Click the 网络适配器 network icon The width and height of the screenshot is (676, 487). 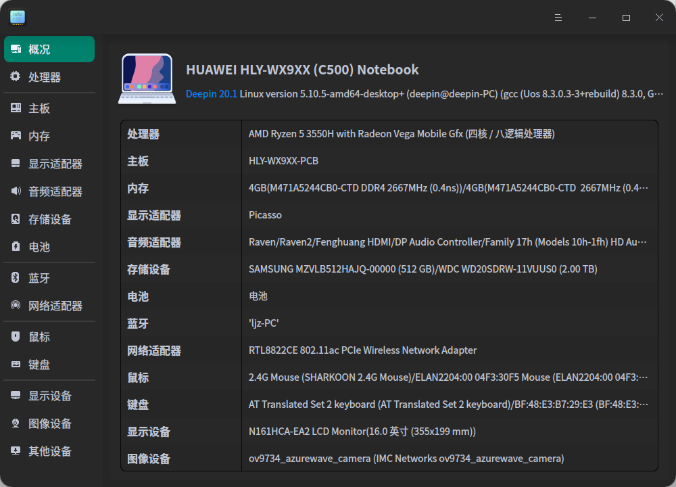[16, 306]
